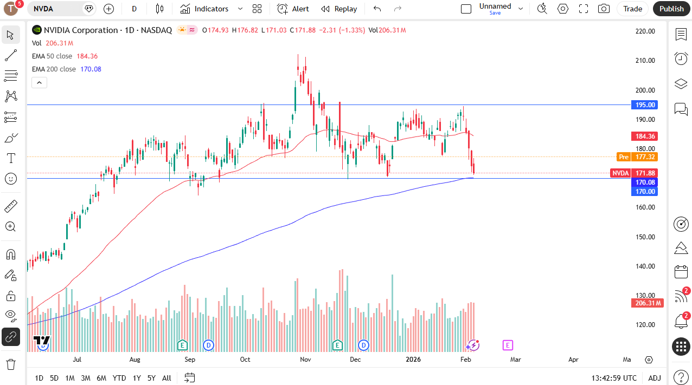Change the D chart interval

(134, 9)
